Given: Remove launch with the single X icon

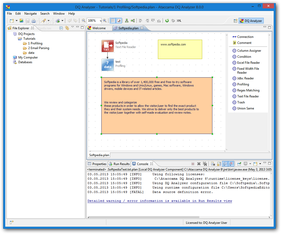Looking at the screenshot, I should coord(199,164).
